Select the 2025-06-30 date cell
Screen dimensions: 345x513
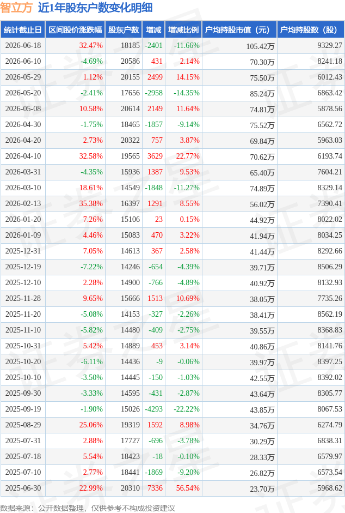pos(23,488)
